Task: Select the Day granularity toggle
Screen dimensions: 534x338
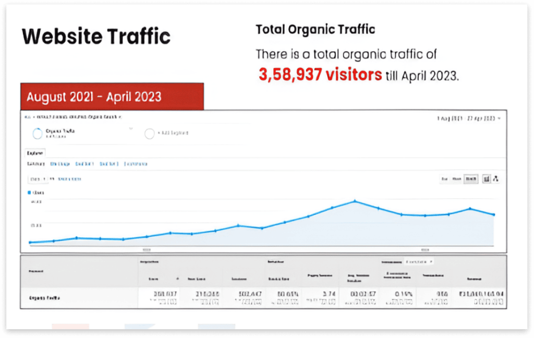Action: point(444,179)
